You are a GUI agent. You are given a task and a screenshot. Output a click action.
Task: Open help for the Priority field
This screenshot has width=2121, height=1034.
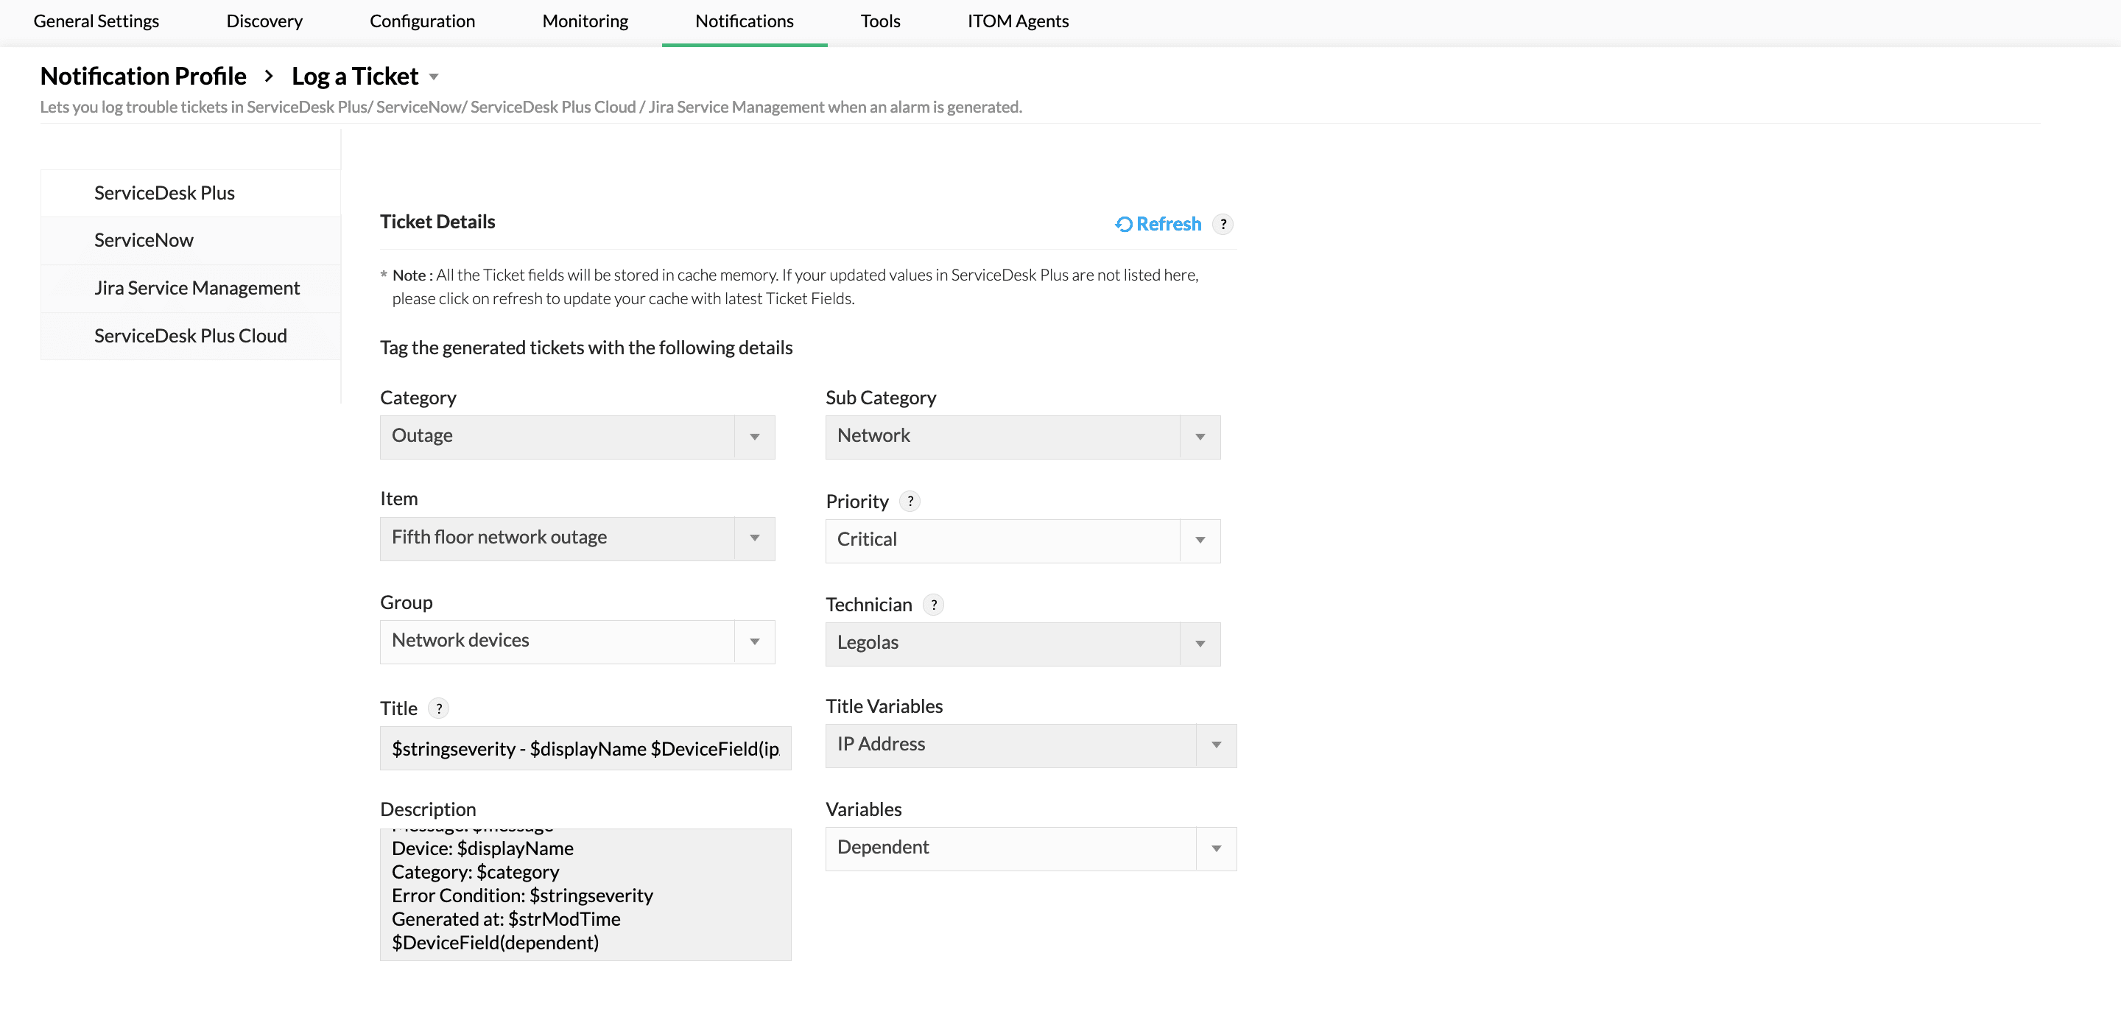[910, 501]
